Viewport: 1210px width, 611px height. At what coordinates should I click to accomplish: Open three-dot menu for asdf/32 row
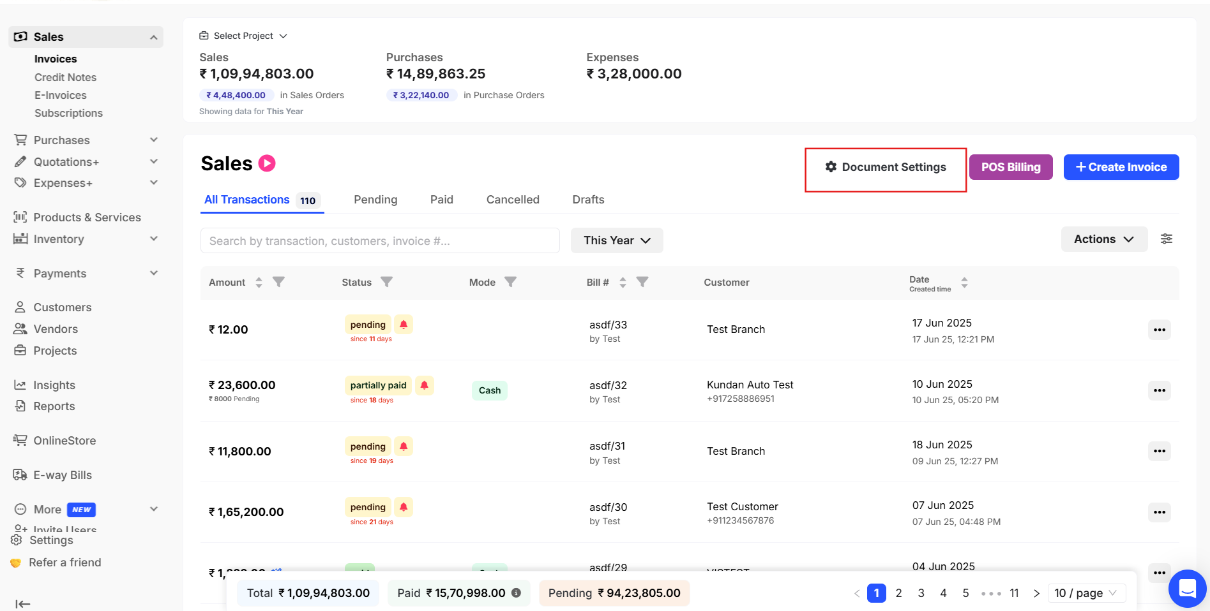(1160, 390)
